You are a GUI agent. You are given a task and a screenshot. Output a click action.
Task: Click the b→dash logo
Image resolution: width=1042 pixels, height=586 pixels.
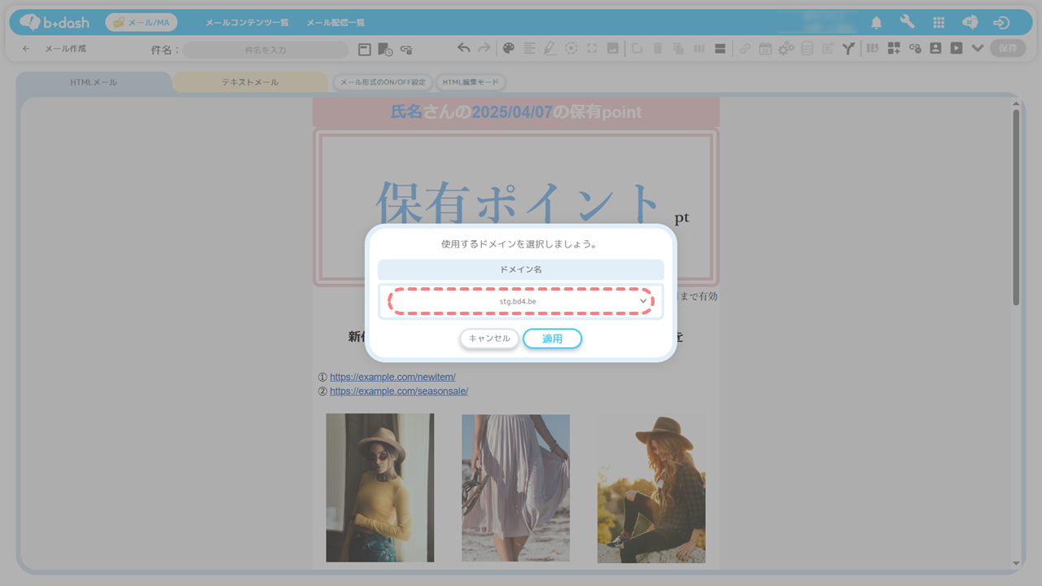point(53,22)
